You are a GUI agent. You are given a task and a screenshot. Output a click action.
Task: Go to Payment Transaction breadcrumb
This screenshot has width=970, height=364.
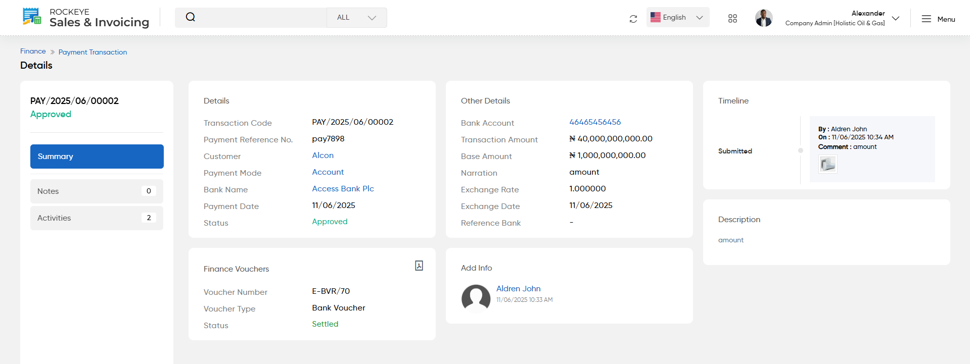[x=93, y=52]
